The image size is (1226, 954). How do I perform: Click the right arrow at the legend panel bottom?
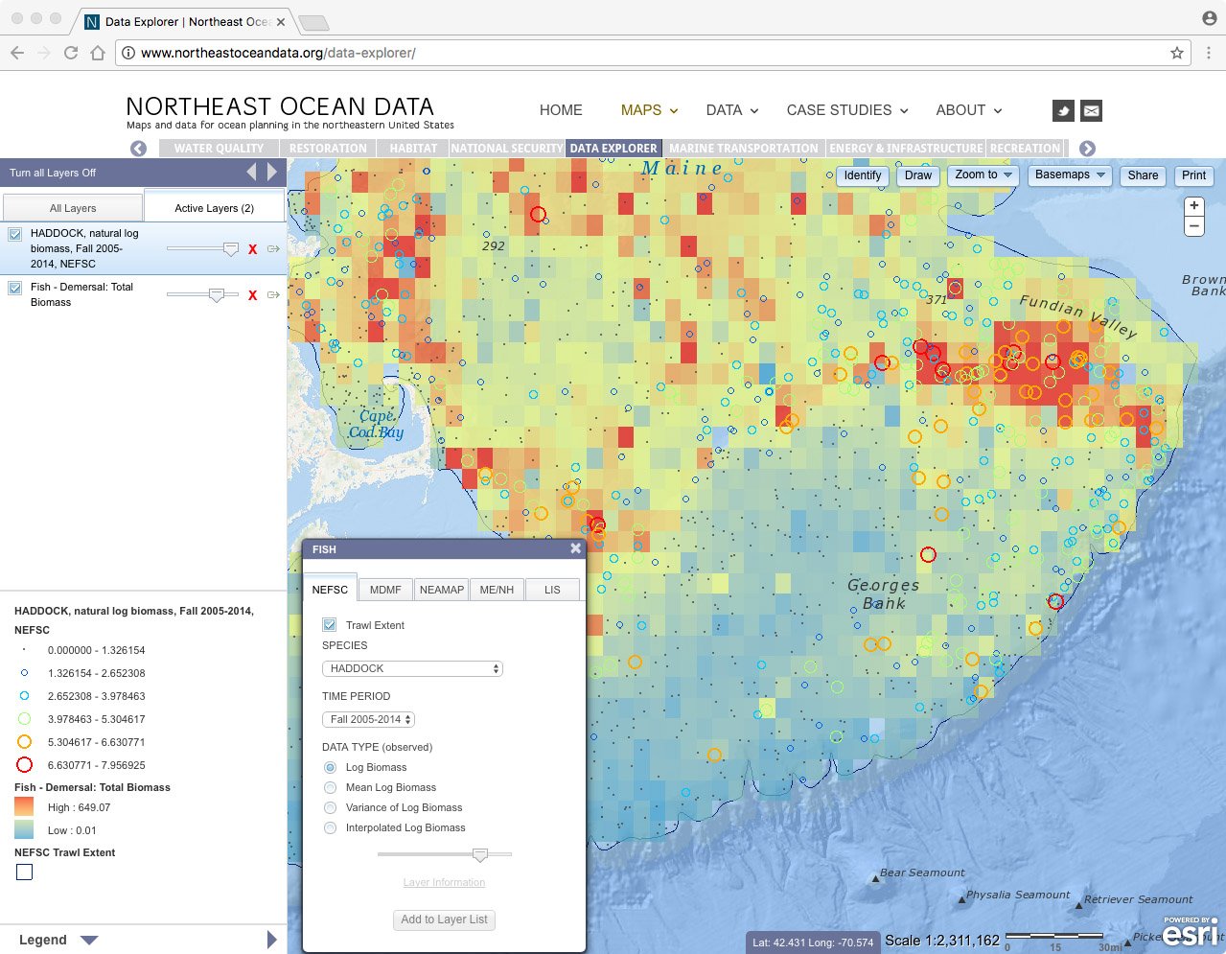272,940
